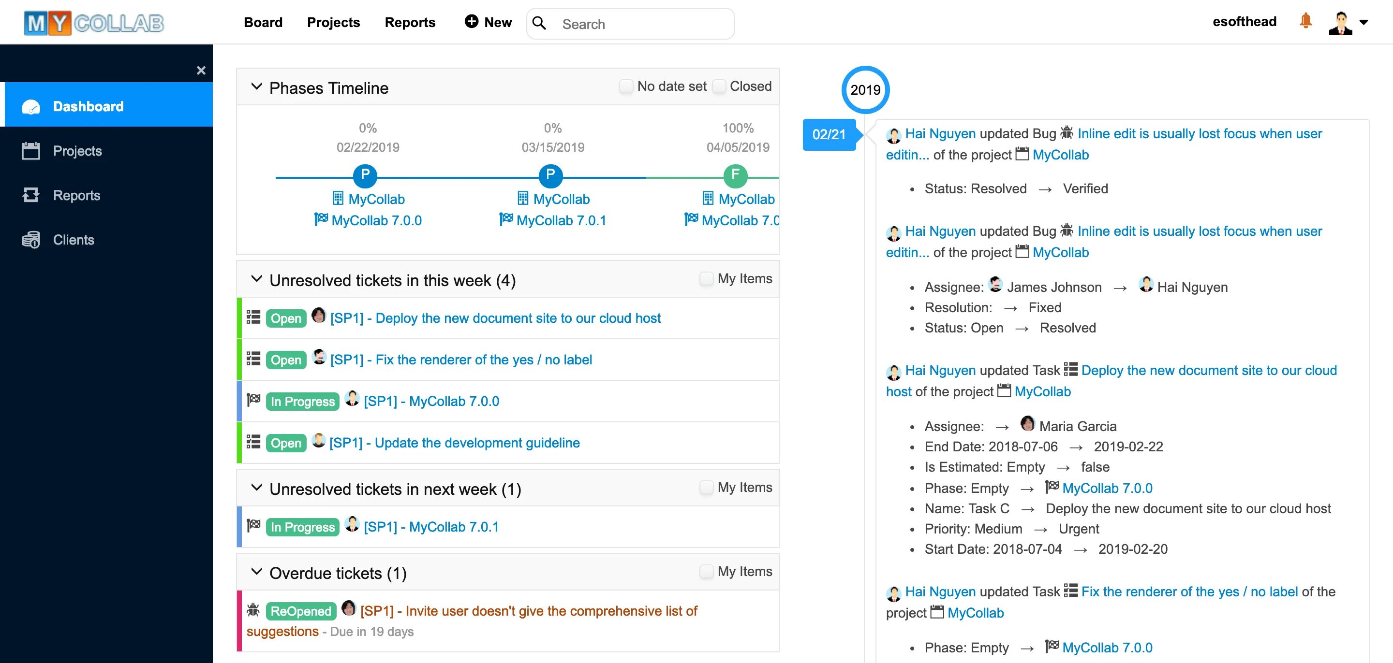Click the Dashboard gauge icon
The width and height of the screenshot is (1393, 663).
[x=31, y=107]
